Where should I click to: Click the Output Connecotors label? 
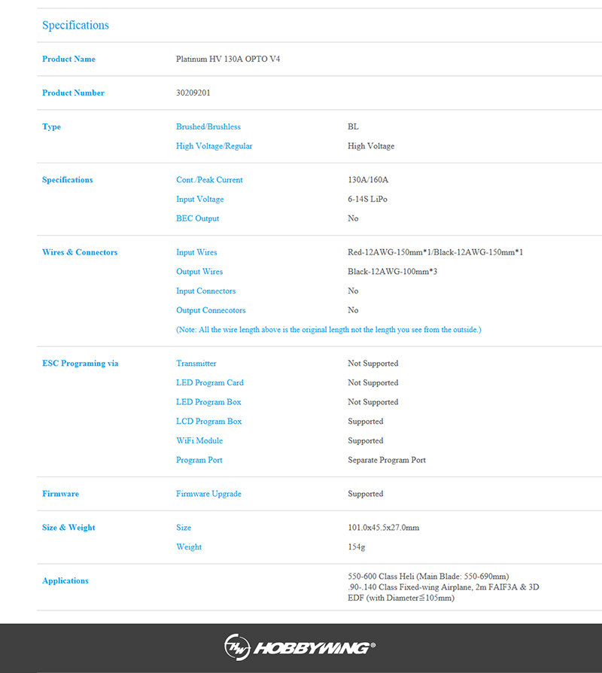211,310
